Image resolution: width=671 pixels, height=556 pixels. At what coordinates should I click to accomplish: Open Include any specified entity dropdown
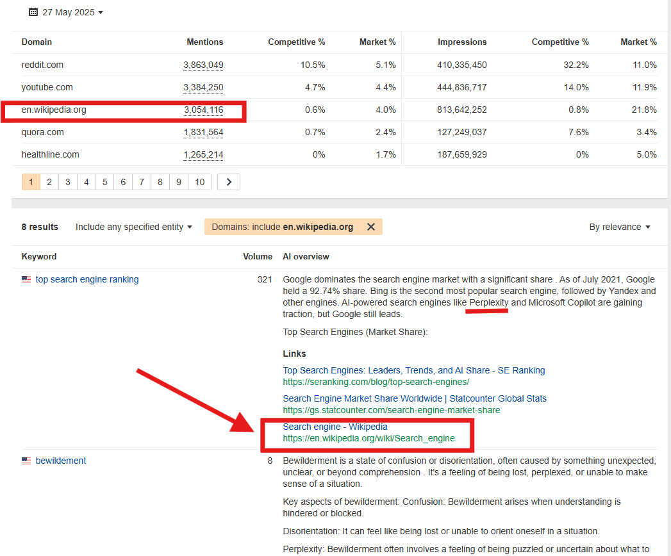[x=133, y=227]
